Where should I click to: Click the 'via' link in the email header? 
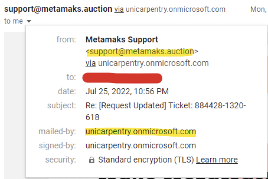pyautogui.click(x=119, y=9)
